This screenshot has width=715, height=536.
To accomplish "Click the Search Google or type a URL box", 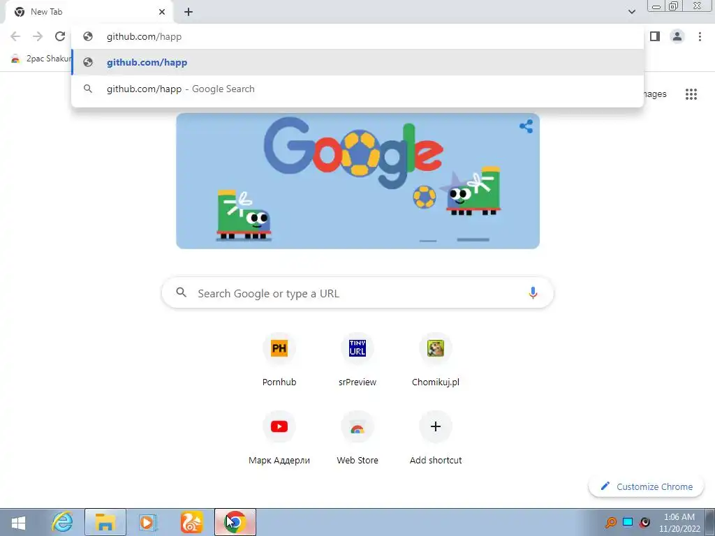I will (x=357, y=292).
